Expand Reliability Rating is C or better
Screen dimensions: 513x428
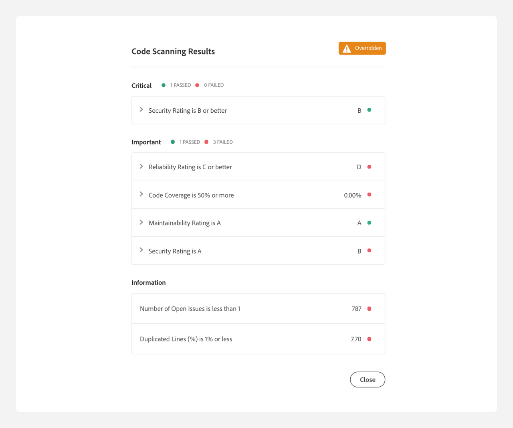click(141, 166)
